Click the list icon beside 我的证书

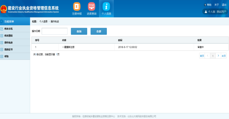coord(2,49)
